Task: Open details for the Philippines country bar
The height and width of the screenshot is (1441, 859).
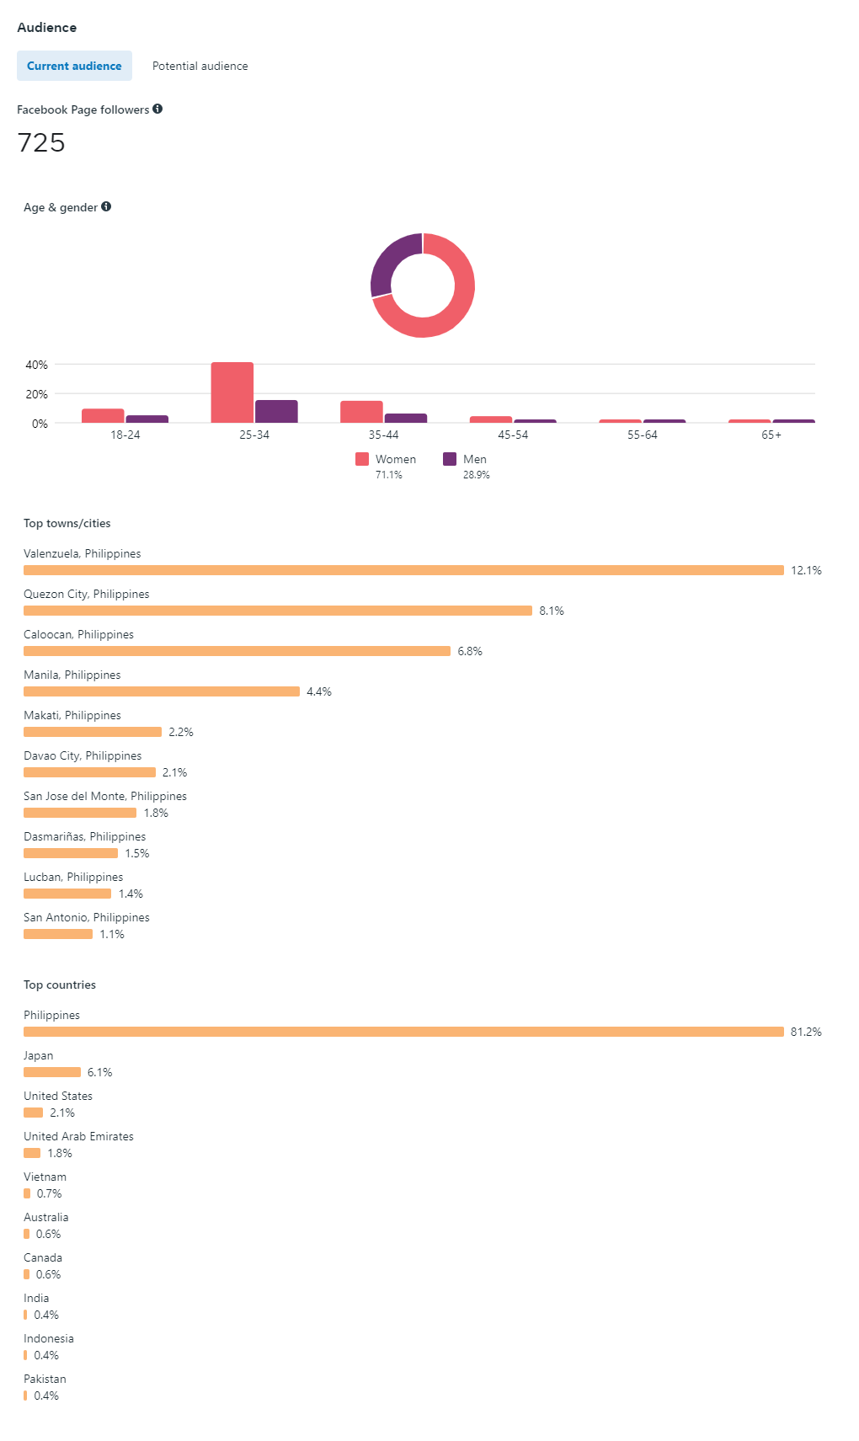Action: click(404, 1031)
